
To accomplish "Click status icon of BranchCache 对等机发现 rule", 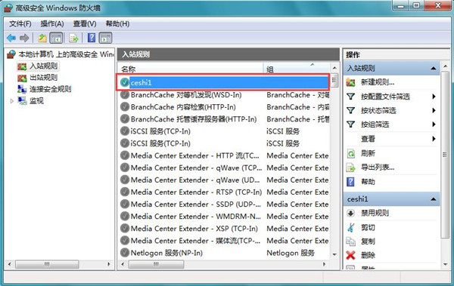I will click(x=125, y=95).
